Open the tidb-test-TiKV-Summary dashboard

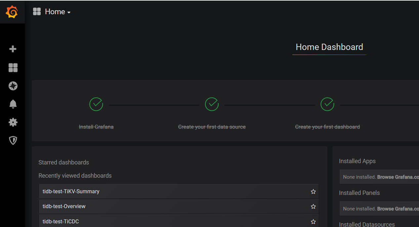click(71, 191)
